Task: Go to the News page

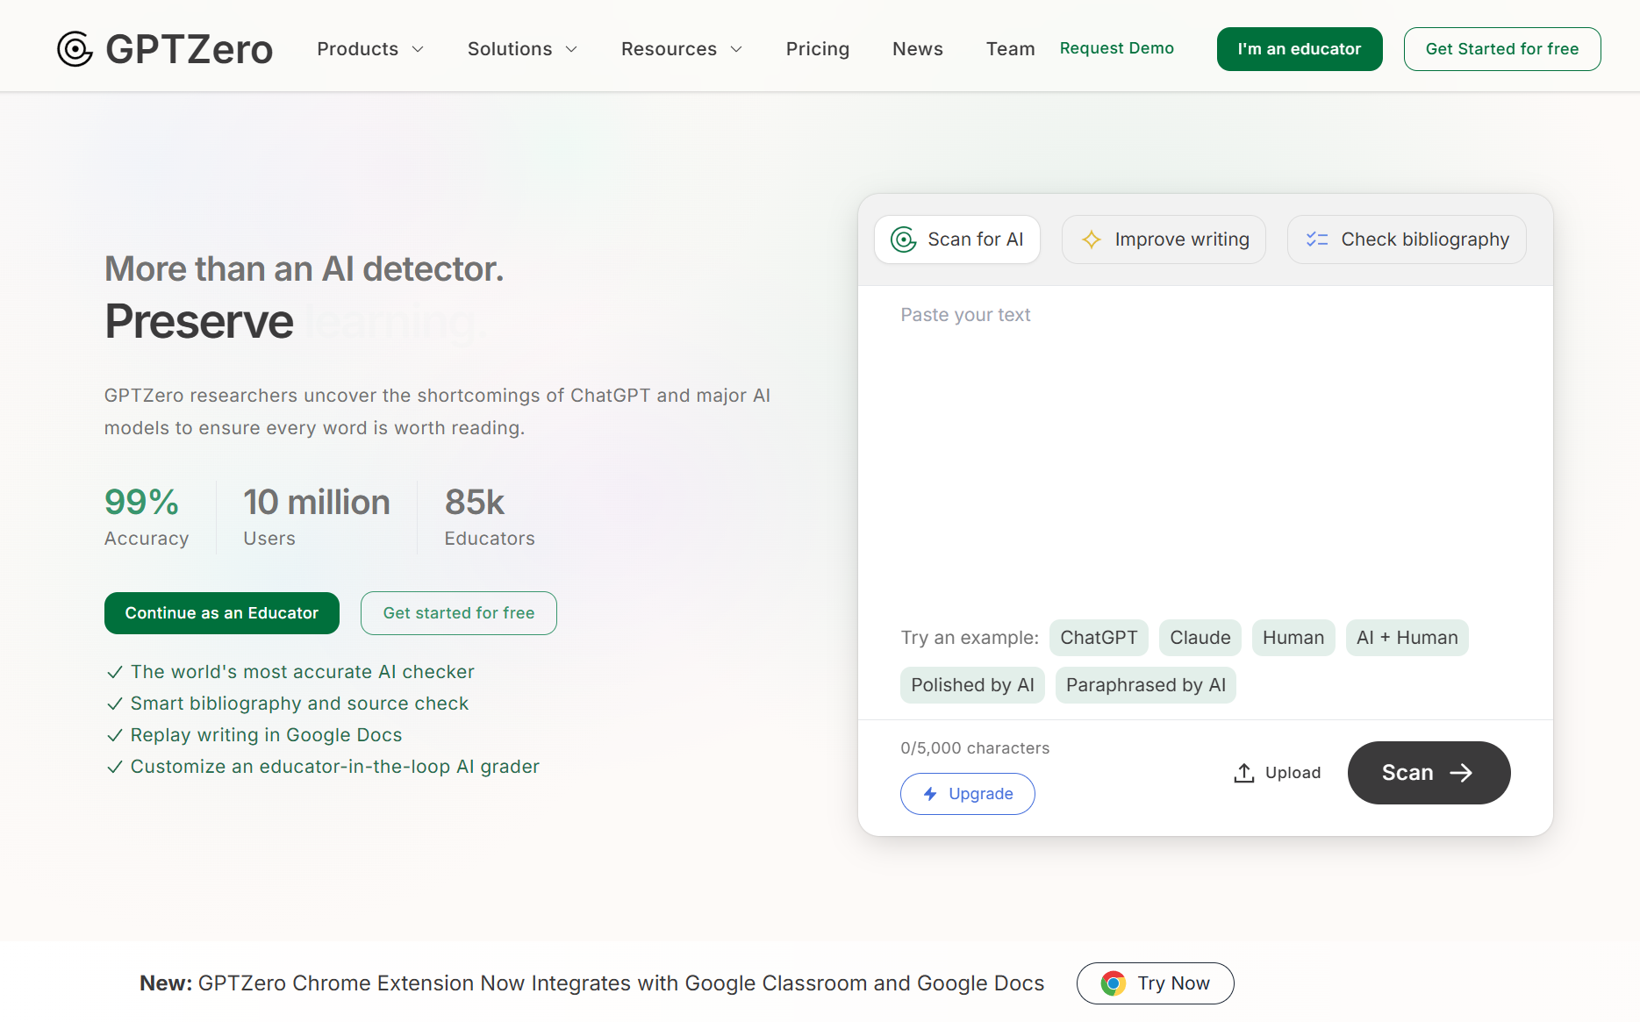Action: tap(917, 49)
